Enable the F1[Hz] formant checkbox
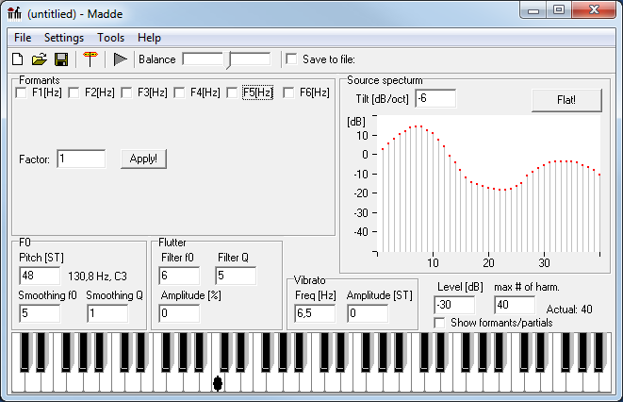623x402 pixels. pos(22,92)
